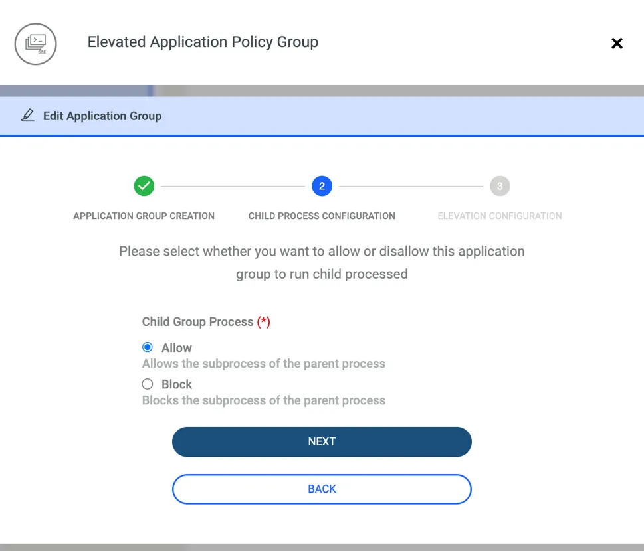644x551 pixels.
Task: Go back with the BACK button
Action: click(x=322, y=489)
